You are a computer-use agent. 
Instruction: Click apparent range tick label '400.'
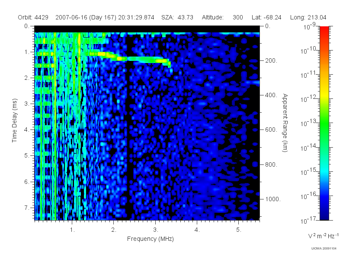coord(271,95)
